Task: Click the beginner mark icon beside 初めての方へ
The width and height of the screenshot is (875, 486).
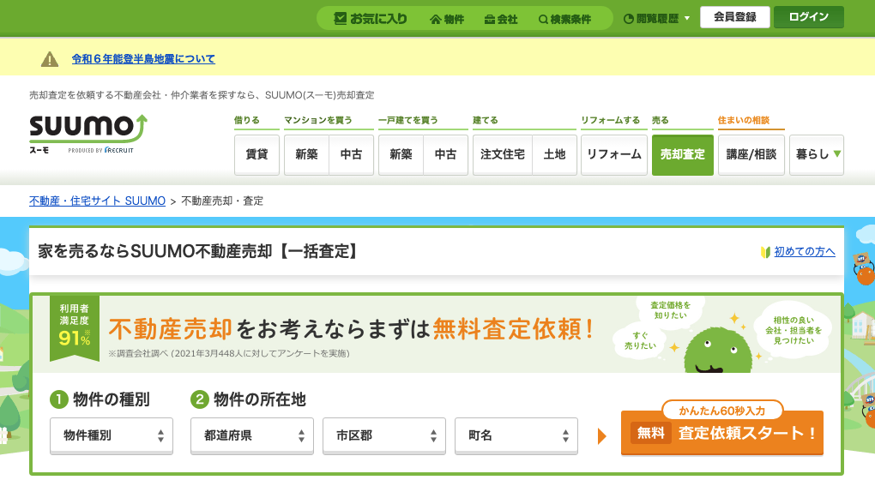Action: click(x=765, y=252)
